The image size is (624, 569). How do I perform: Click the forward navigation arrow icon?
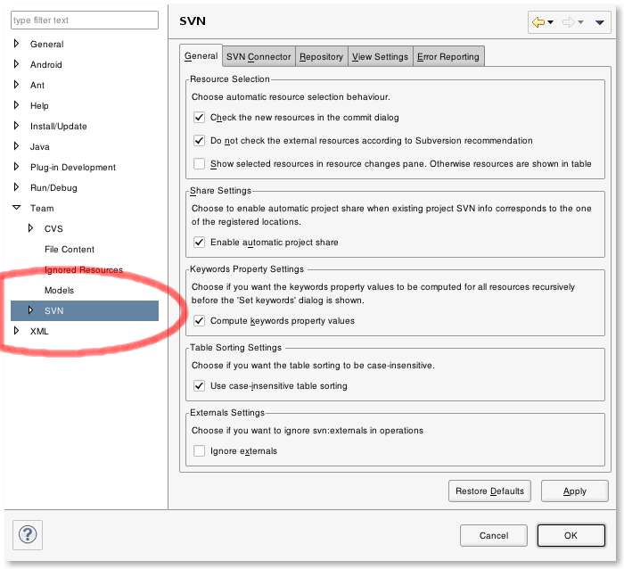click(568, 22)
